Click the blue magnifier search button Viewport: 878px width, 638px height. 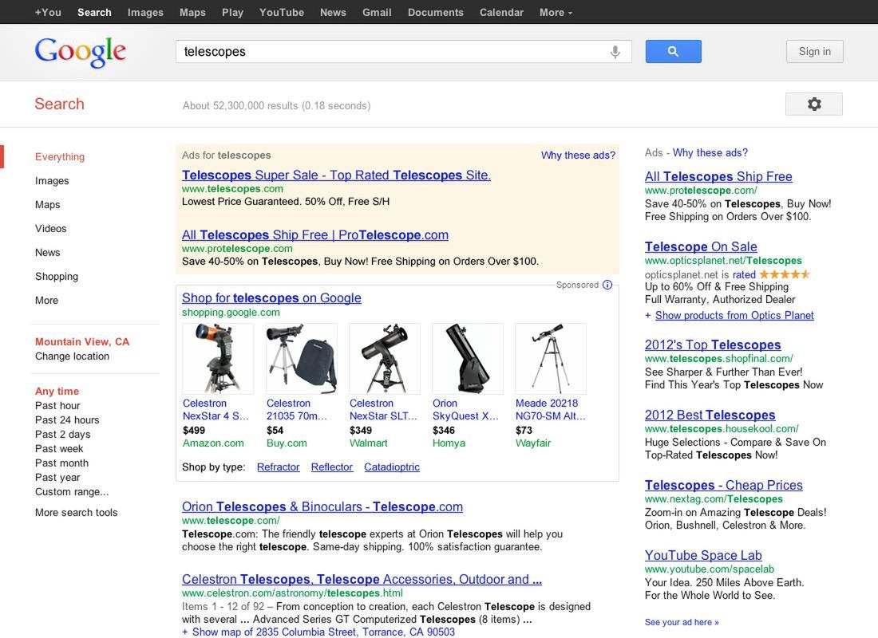click(x=673, y=52)
